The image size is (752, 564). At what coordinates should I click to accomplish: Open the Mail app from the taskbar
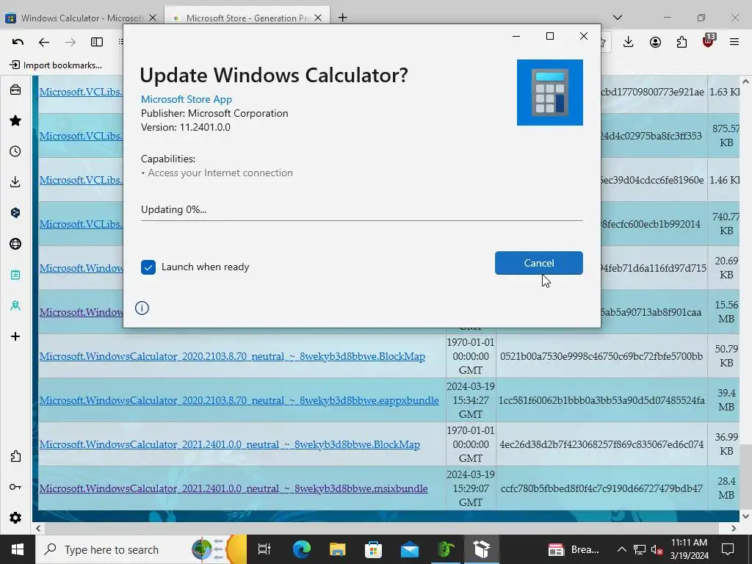tap(410, 549)
